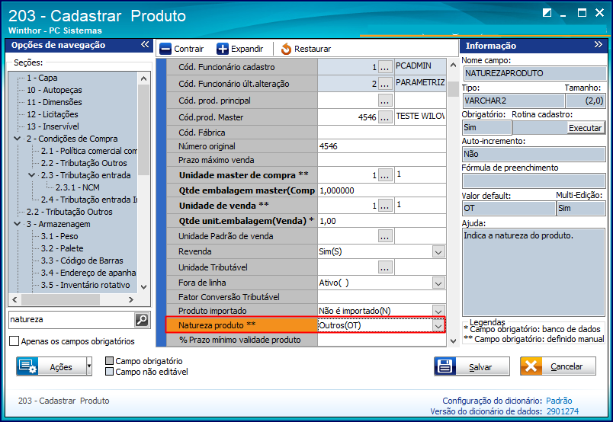Open lookup for Unidade master de compra
Viewport: 613px width, 422px height.
pyautogui.click(x=385, y=175)
